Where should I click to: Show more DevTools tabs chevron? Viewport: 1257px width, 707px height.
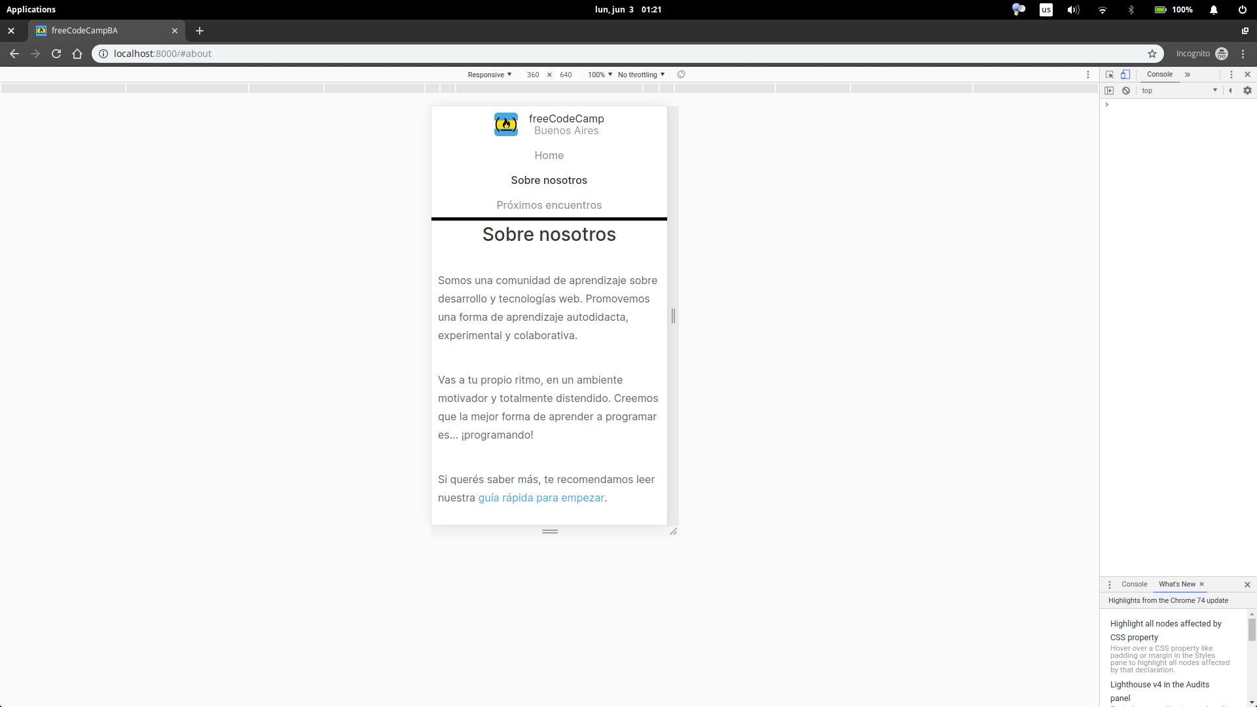[x=1188, y=75]
